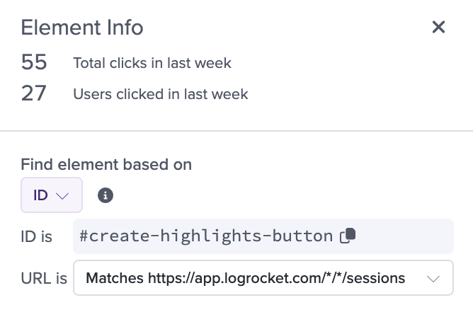The image size is (473, 317).
Task: Click the Element Info heading
Action: (81, 28)
